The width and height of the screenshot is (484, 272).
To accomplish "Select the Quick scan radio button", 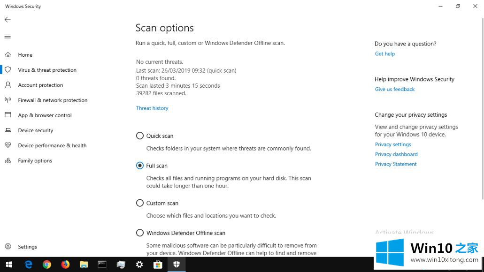I will tap(140, 136).
